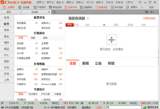The height and width of the screenshot is (109, 160).
Task: Click the back arrow icon in tab bar
Action: [x=152, y=12]
